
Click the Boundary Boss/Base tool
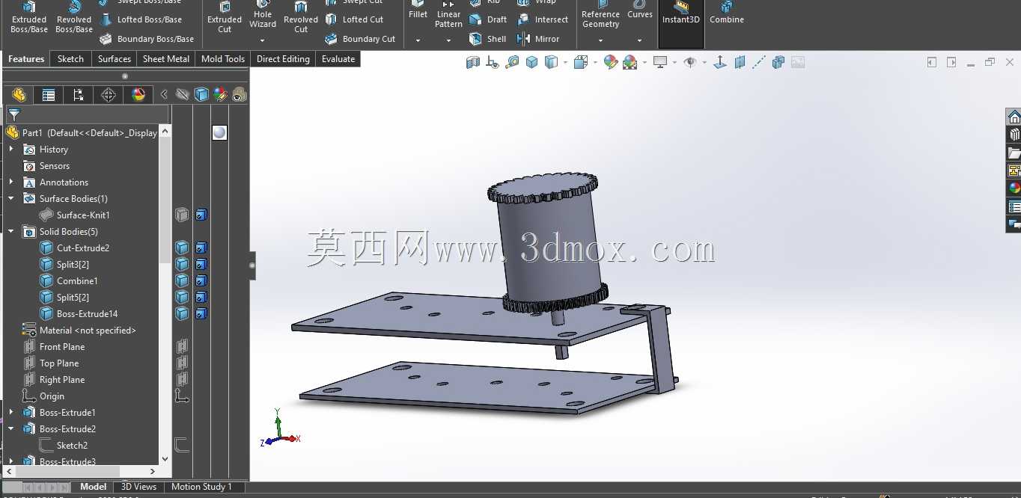[x=147, y=39]
